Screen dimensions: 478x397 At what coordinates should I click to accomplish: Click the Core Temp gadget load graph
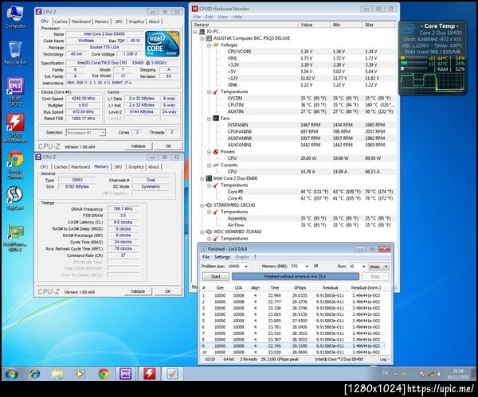point(433,82)
